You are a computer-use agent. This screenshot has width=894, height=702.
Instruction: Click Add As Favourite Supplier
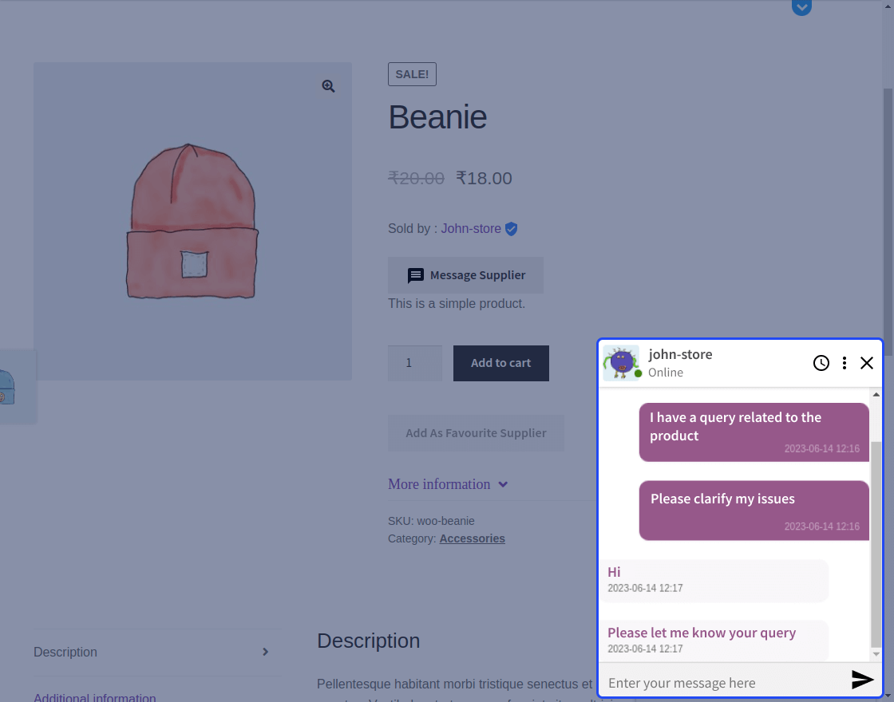point(476,432)
